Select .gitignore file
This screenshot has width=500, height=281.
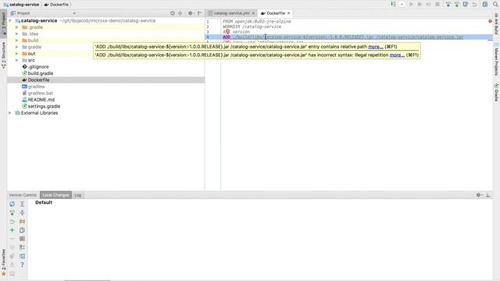tap(38, 67)
